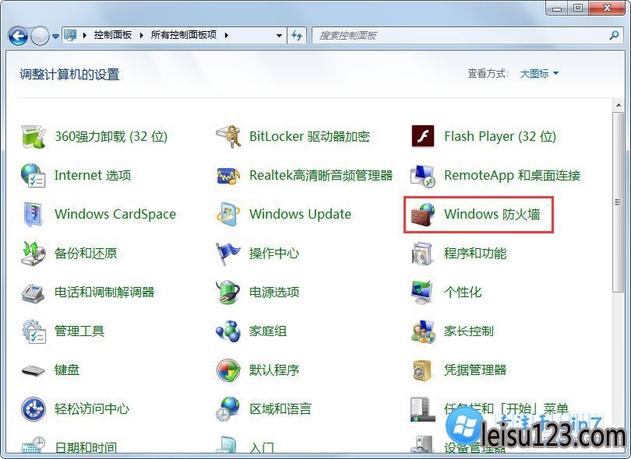Open 凭据管理器 safe icon
This screenshot has width=631, height=459.
pyautogui.click(x=422, y=370)
